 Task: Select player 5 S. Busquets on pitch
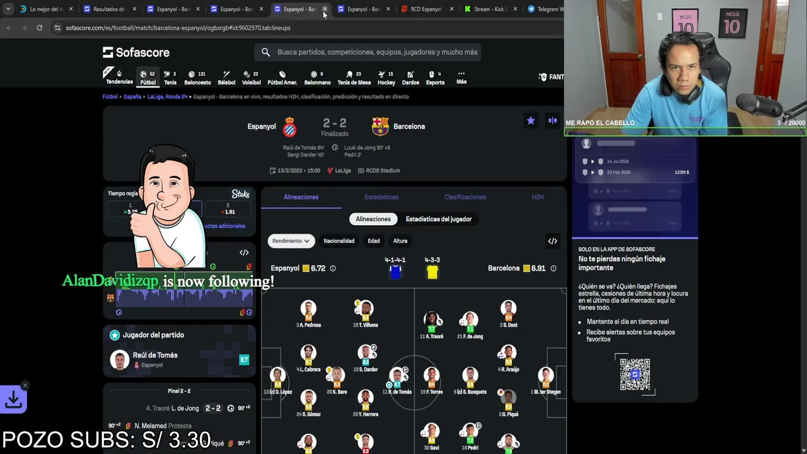pos(470,381)
